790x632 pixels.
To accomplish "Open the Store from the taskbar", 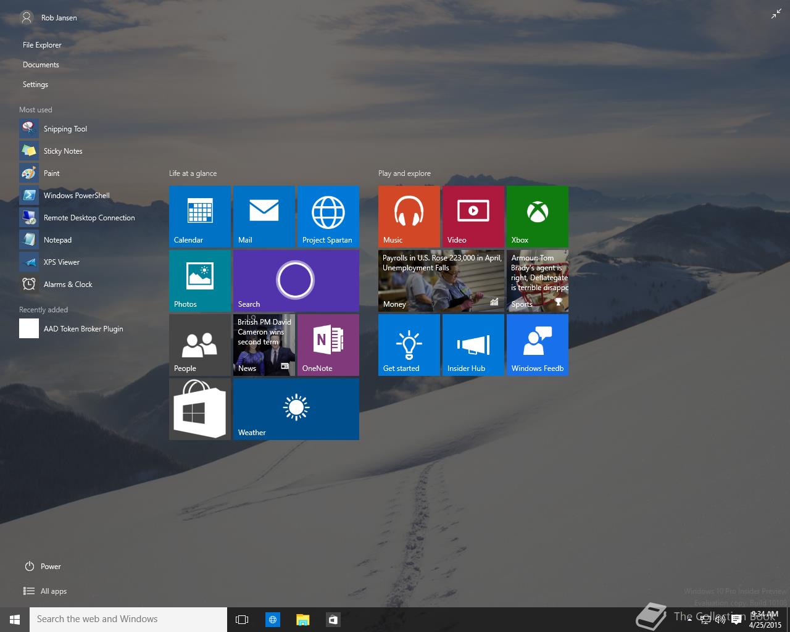I will (333, 620).
